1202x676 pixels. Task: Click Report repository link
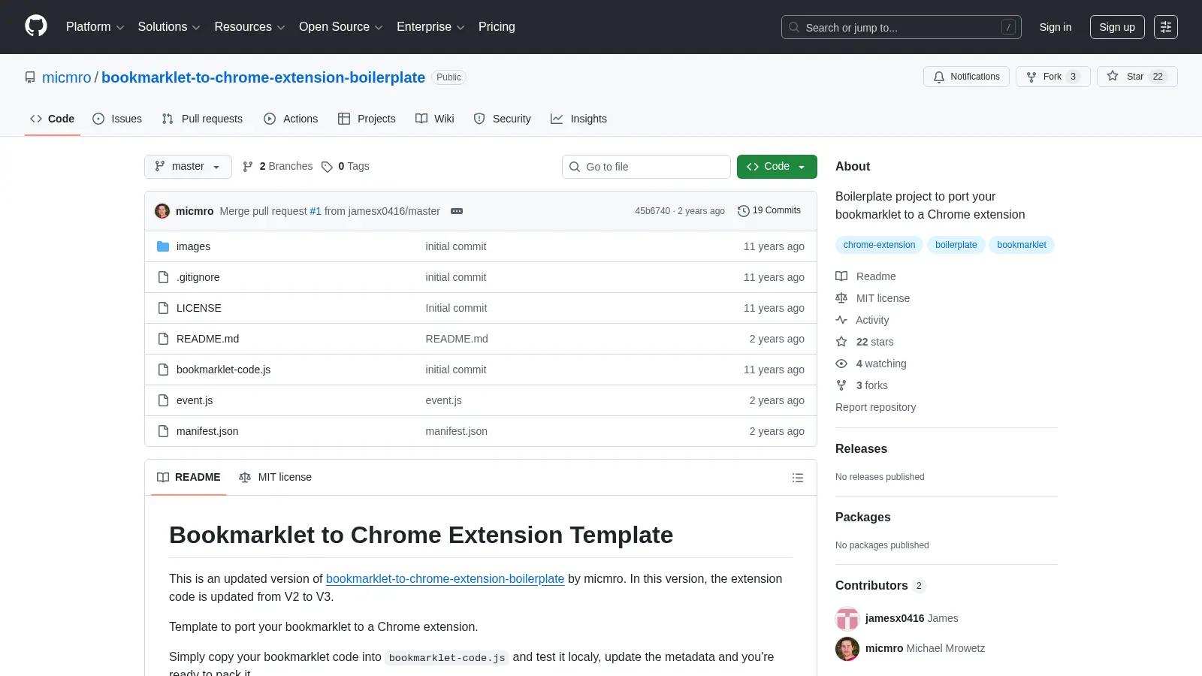[876, 407]
